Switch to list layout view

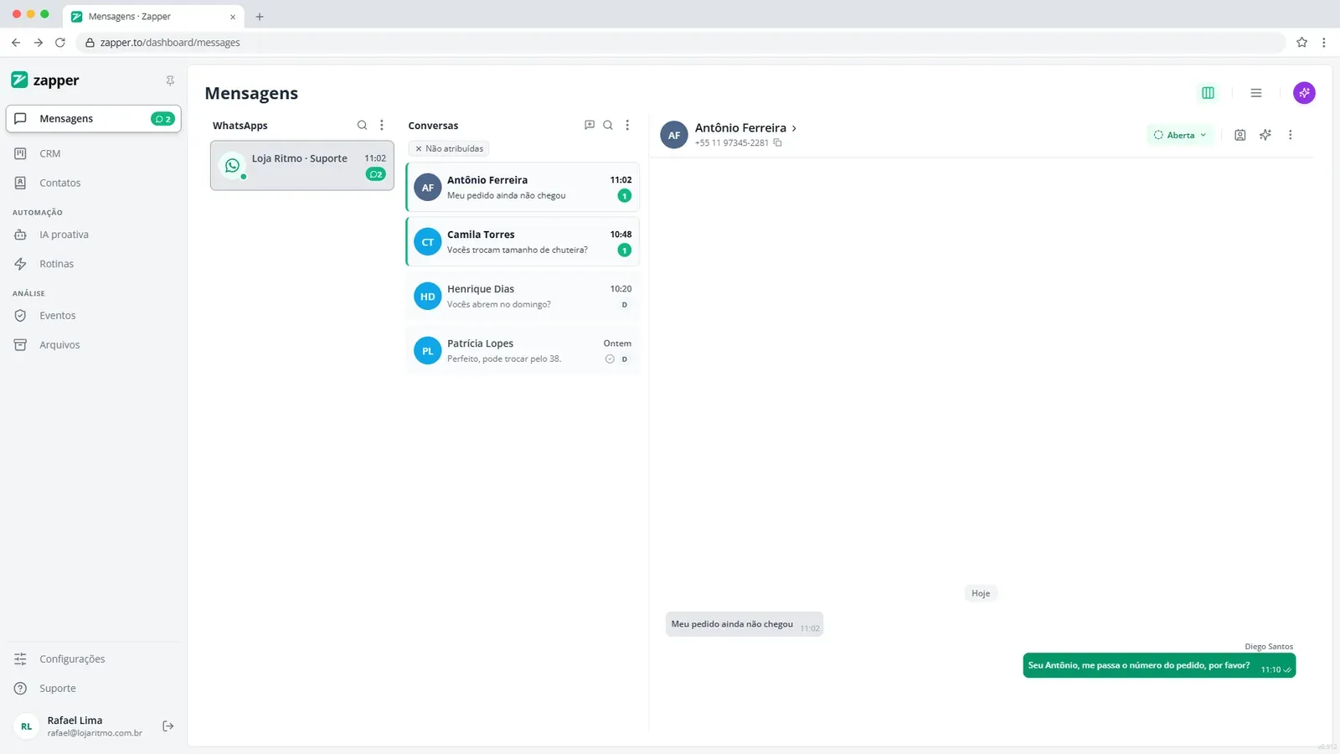tap(1256, 93)
